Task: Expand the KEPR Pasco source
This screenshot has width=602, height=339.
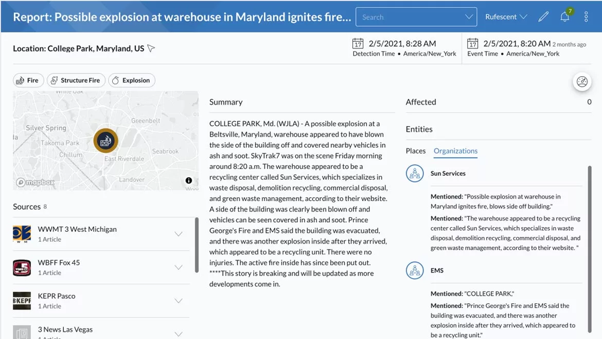Action: pos(179,301)
